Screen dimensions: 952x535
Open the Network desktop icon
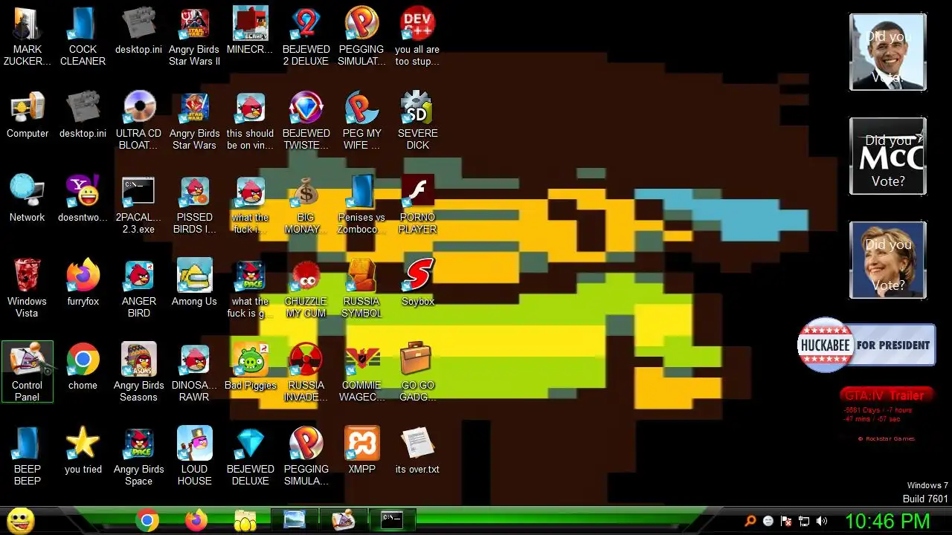28,199
